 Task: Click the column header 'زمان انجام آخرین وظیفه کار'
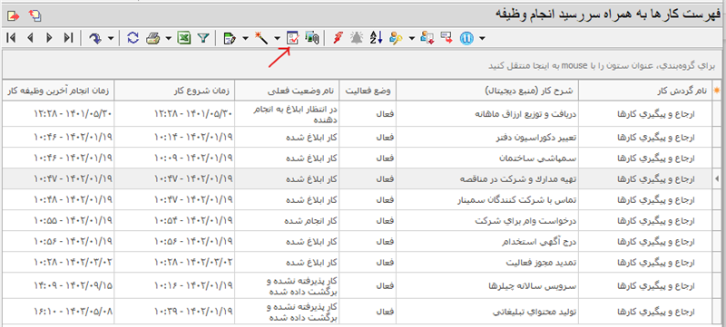tap(58, 91)
